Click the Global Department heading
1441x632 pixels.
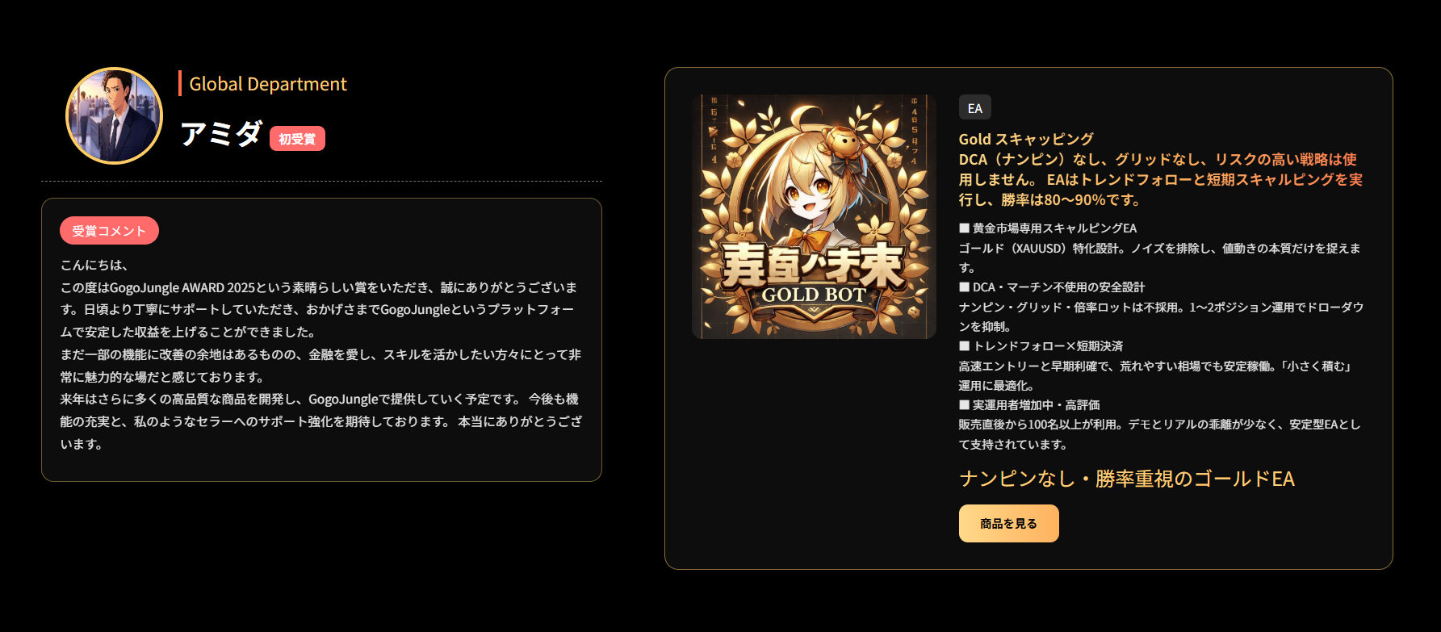tap(268, 84)
